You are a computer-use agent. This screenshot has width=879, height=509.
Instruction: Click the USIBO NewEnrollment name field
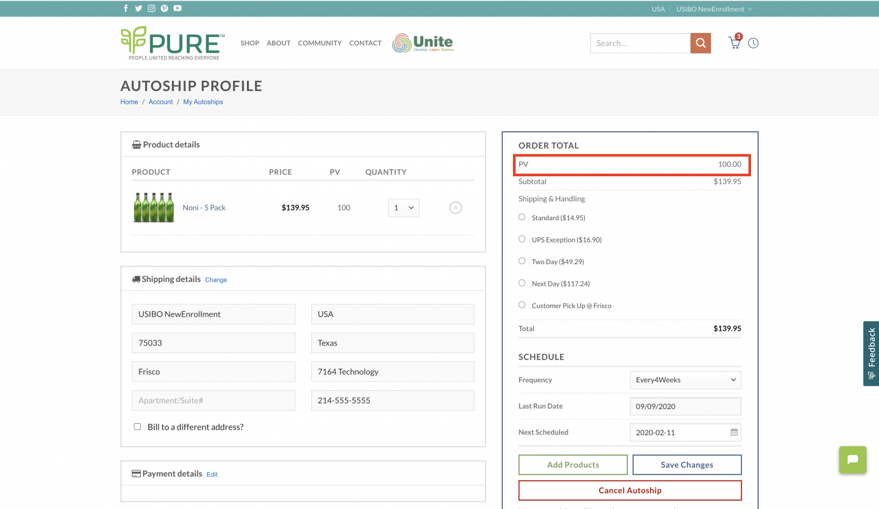[x=214, y=314]
